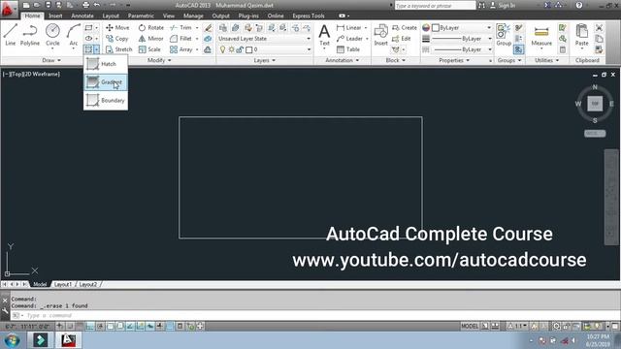Switch to the Layout1 tab

point(63,284)
